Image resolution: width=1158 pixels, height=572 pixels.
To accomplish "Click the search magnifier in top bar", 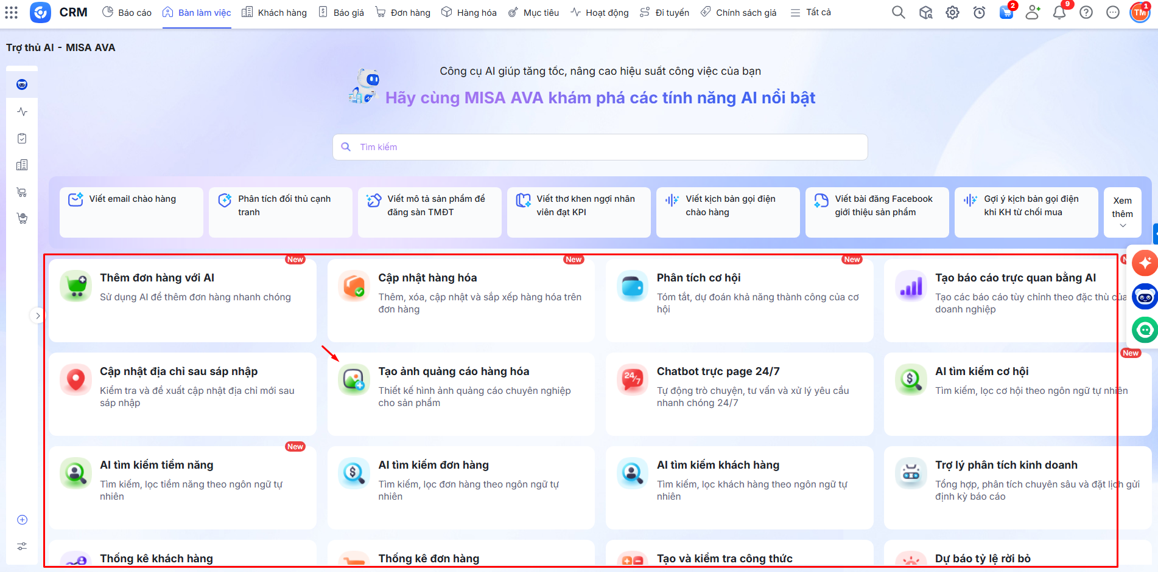I will coord(898,12).
